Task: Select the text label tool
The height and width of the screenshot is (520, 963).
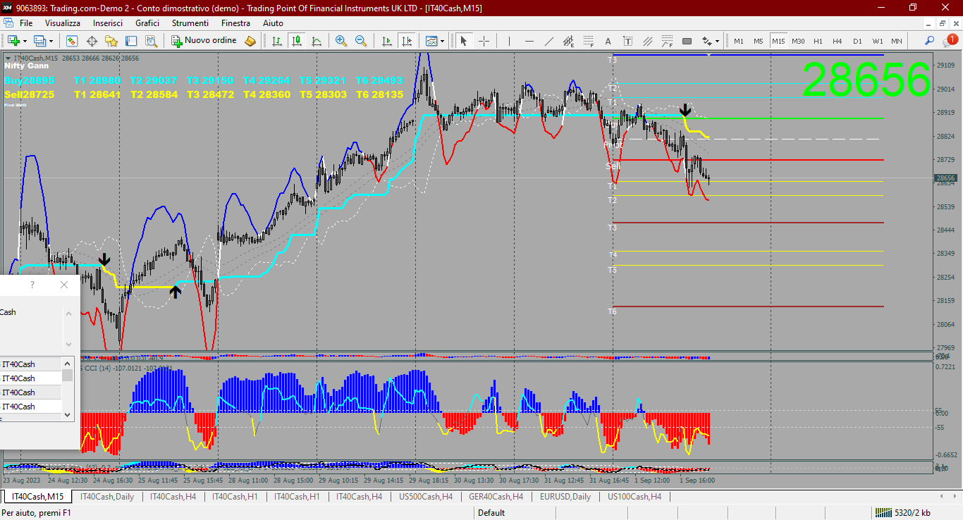Action: tap(627, 41)
